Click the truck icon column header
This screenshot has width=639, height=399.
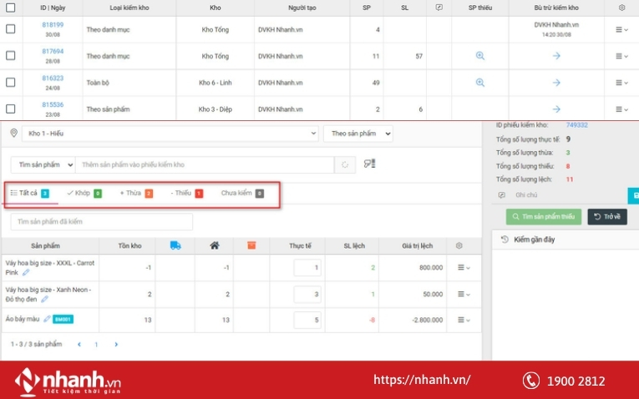coord(175,245)
